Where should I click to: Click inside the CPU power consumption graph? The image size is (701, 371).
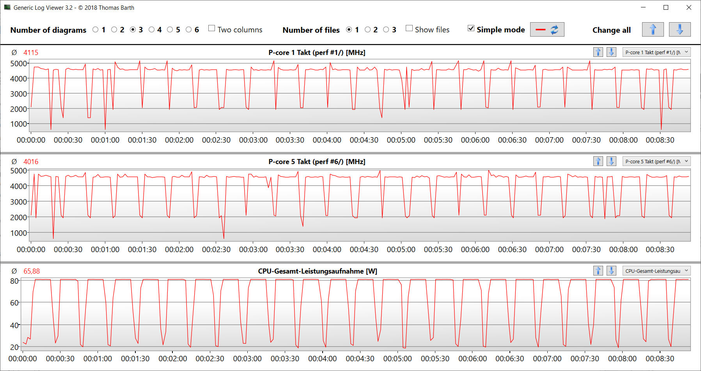click(x=355, y=314)
